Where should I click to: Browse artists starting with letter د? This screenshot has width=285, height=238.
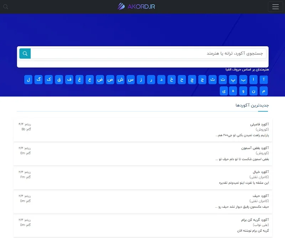(x=161, y=80)
